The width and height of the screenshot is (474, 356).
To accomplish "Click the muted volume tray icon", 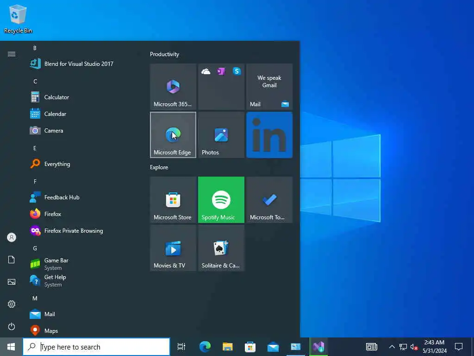I will 414,347.
